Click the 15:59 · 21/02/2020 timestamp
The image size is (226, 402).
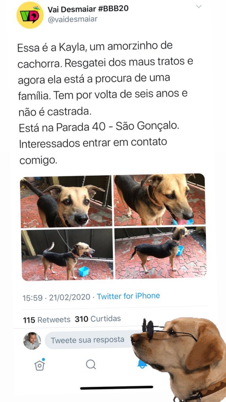[x=56, y=297]
